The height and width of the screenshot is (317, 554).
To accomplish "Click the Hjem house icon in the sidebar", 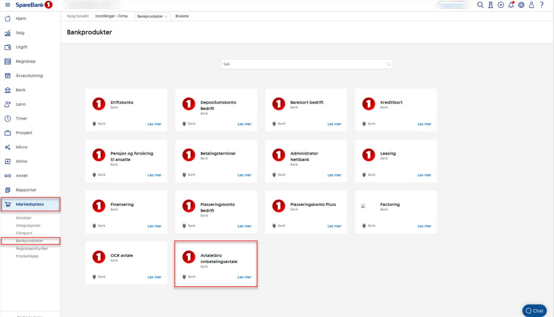I will pos(7,19).
